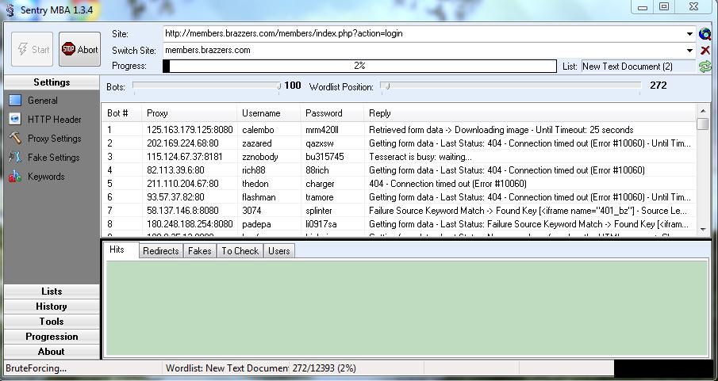Switch to the Redirects tab
This screenshot has width=718, height=381.
click(161, 250)
